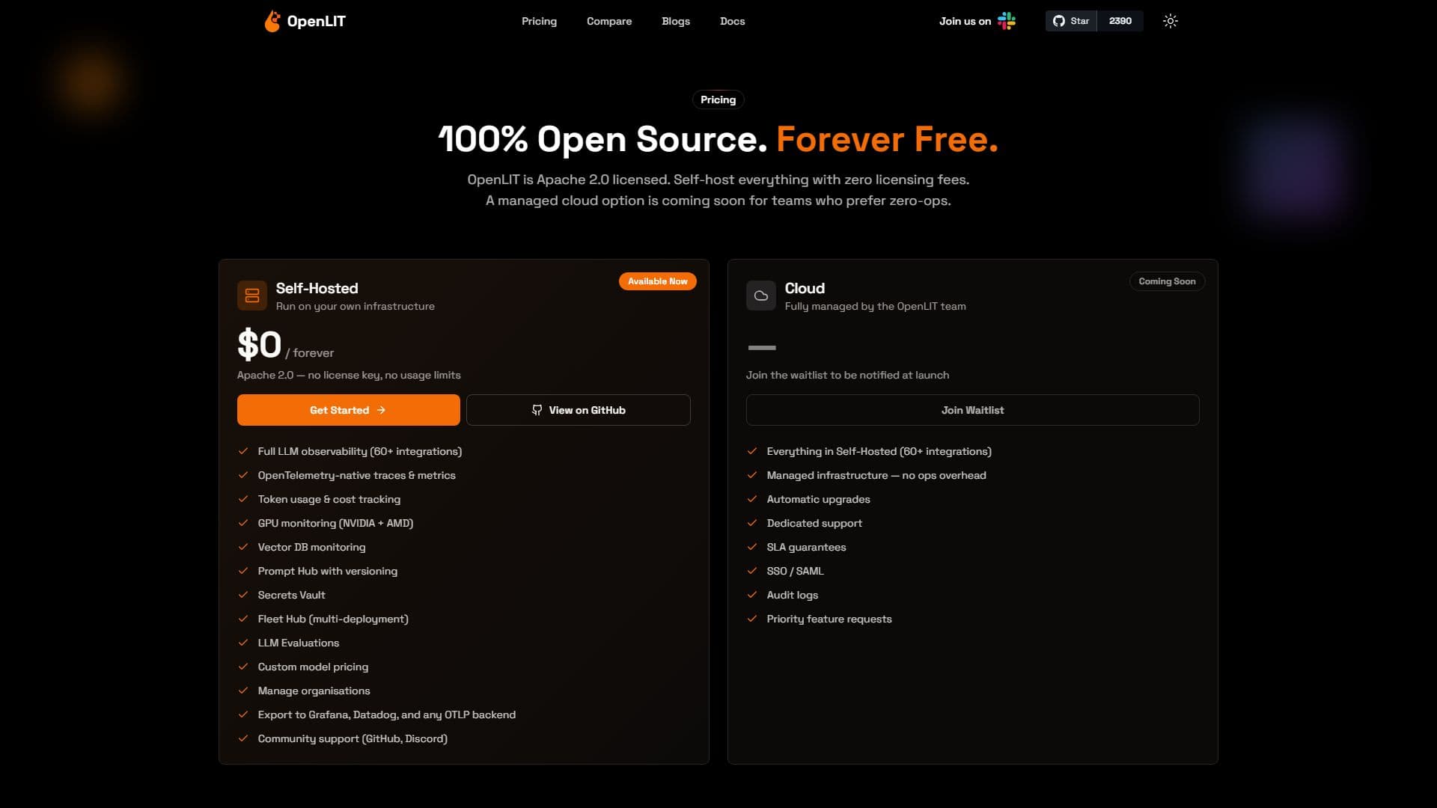This screenshot has height=808, width=1437.
Task: Click 'GPU monitoring (NVIDIA + AMD)' text
Action: [x=335, y=523]
